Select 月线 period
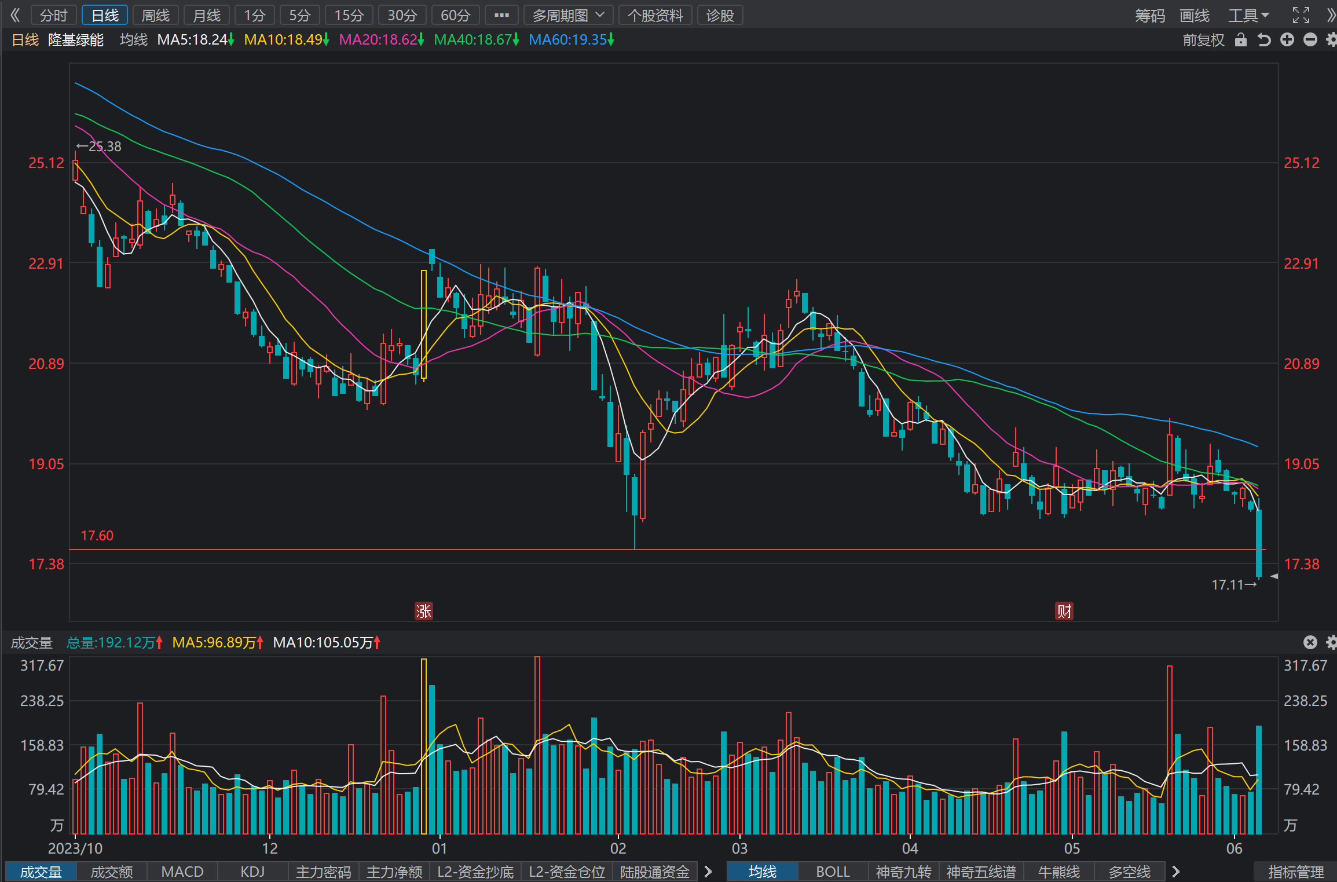Viewport: 1337px width, 882px height. (207, 15)
